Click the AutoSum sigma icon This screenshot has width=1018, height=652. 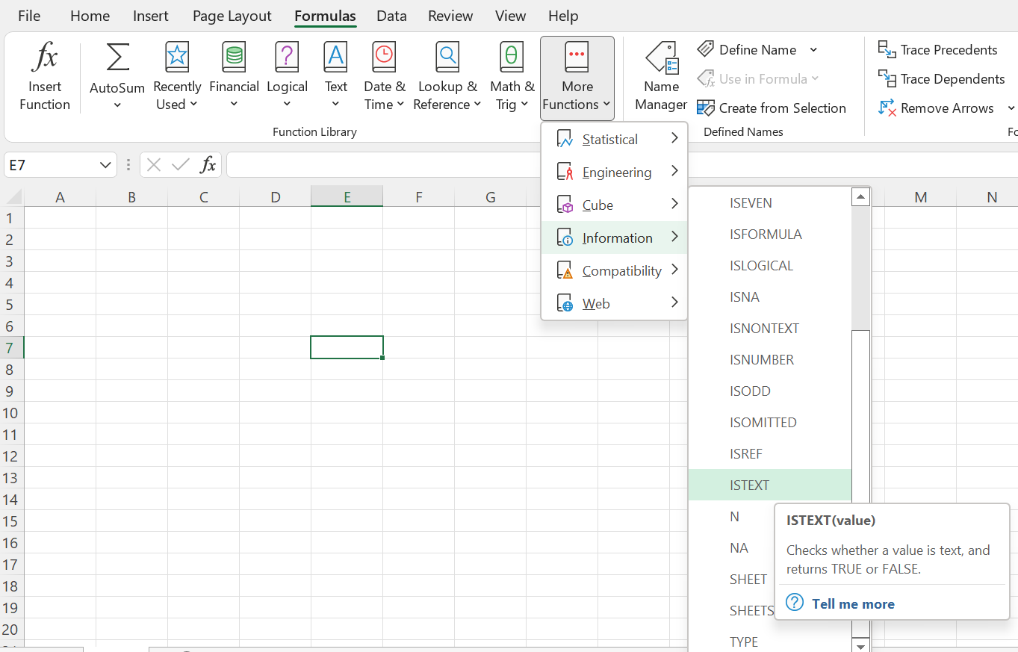(x=117, y=58)
